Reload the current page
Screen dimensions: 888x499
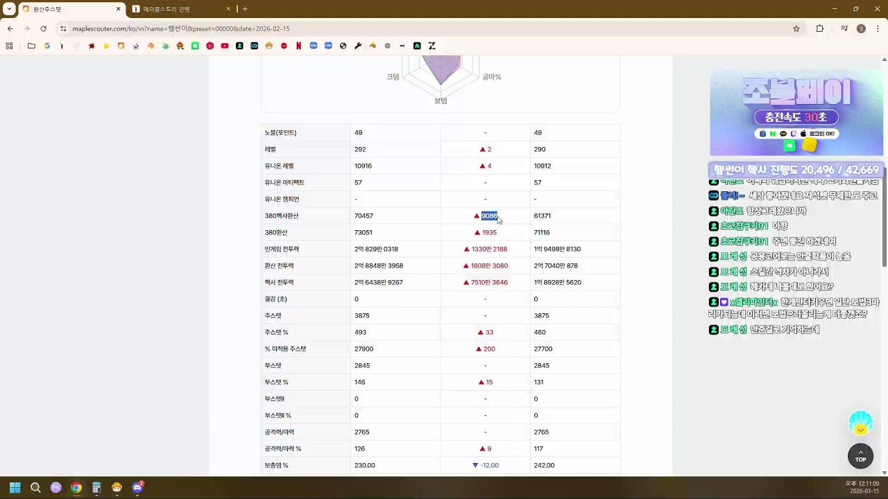click(x=43, y=28)
